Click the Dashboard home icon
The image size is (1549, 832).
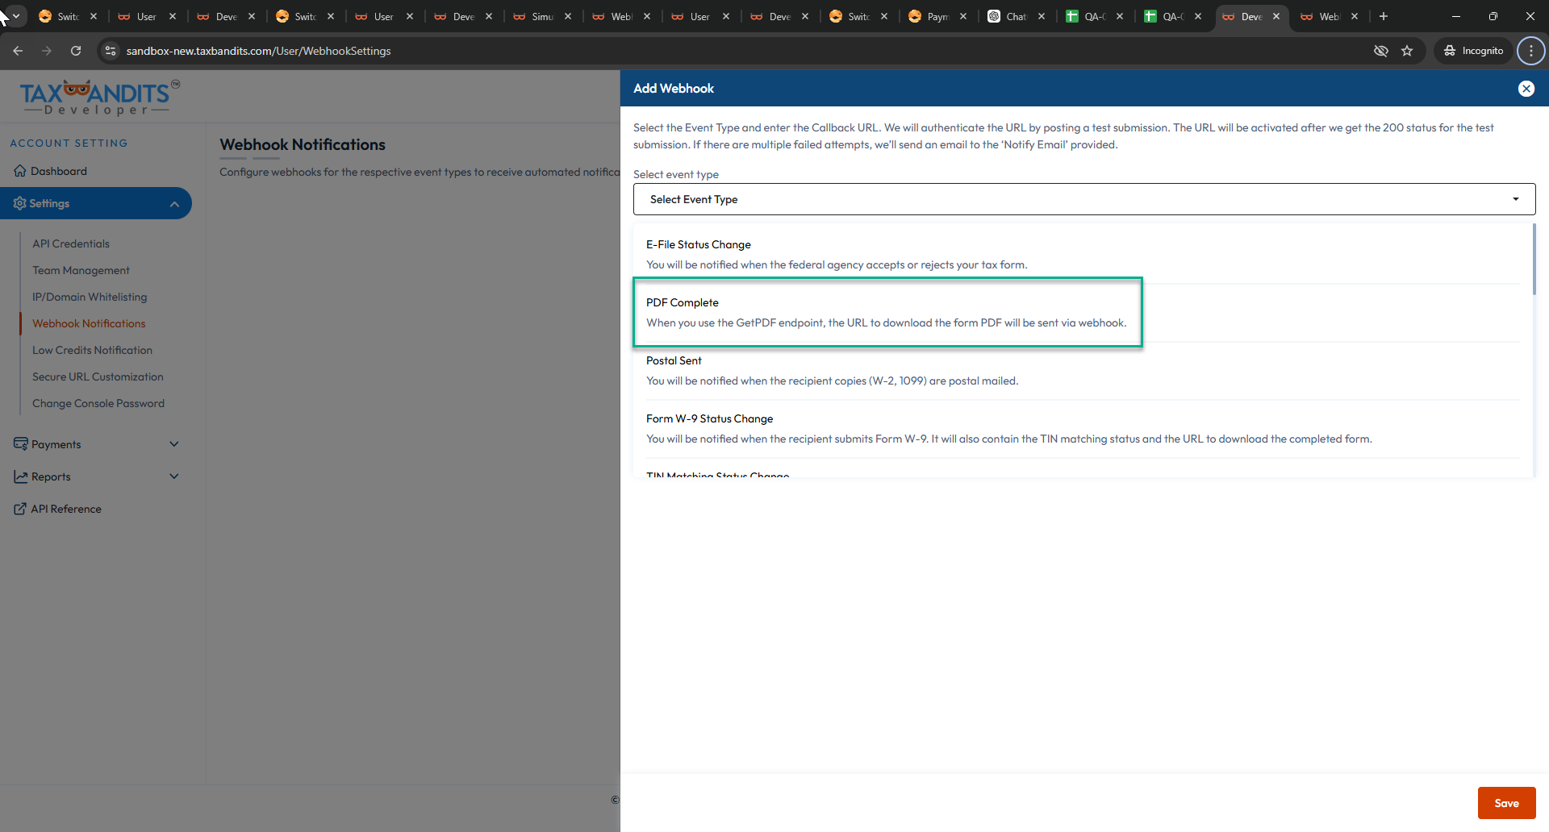[x=20, y=171]
